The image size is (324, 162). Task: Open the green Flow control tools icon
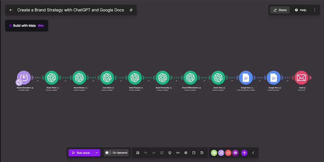pyautogui.click(x=214, y=153)
